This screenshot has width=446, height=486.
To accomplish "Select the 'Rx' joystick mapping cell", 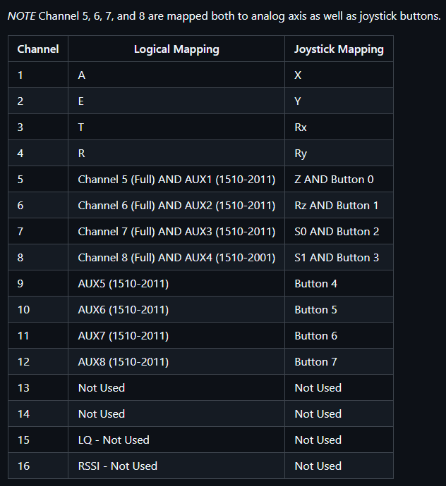I will (x=301, y=127).
